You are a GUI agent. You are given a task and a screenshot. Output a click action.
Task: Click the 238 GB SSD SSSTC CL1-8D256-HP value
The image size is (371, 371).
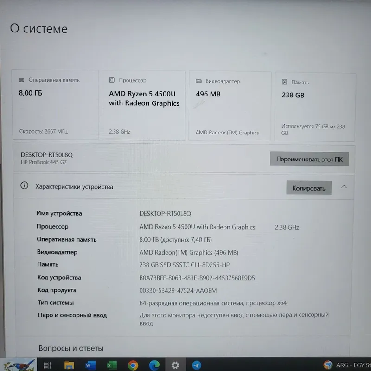tap(184, 265)
